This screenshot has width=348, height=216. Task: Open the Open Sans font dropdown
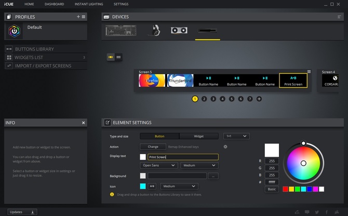pyautogui.click(x=159, y=166)
